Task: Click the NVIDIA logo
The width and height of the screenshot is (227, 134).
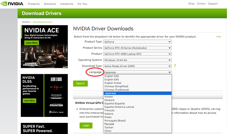Action: (12, 4)
